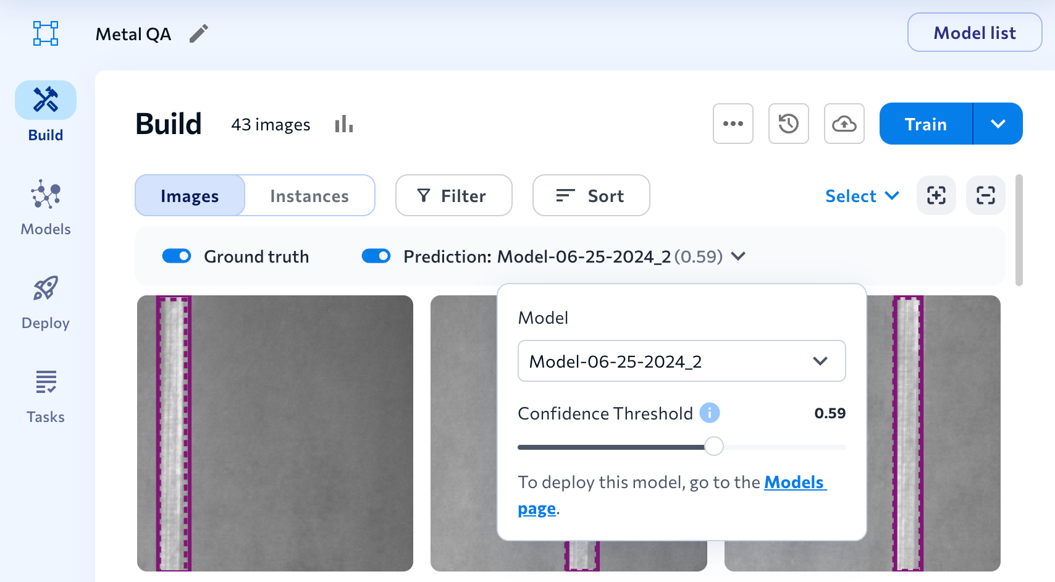
Task: Switch to the Instances tab
Action: click(309, 195)
